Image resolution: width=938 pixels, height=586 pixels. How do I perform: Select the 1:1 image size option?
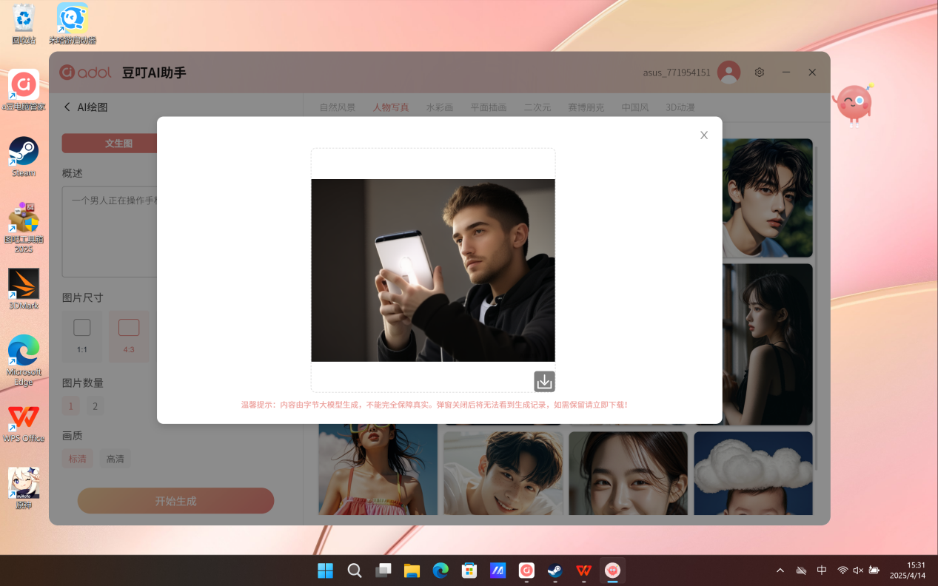click(82, 336)
